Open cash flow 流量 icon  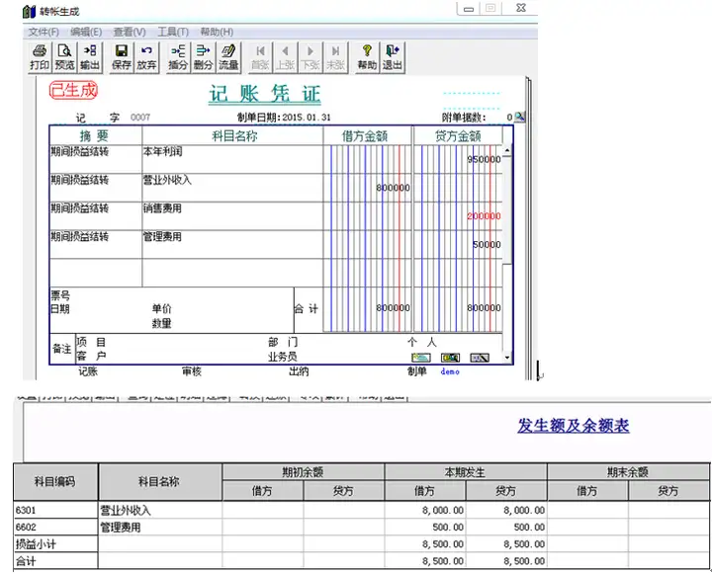228,57
